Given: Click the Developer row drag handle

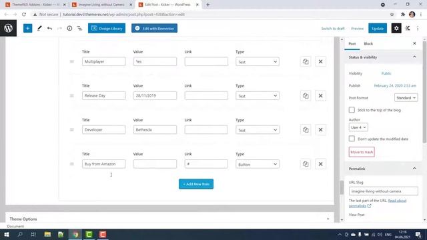Looking at the screenshot, I should click(x=72, y=130).
